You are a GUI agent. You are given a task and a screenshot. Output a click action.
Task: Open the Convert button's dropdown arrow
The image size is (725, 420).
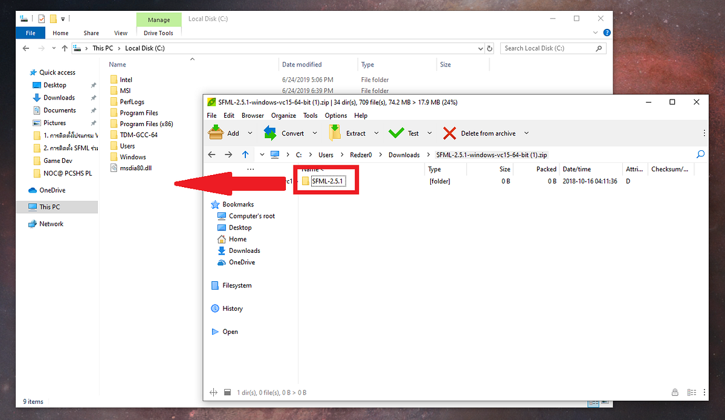coord(316,133)
